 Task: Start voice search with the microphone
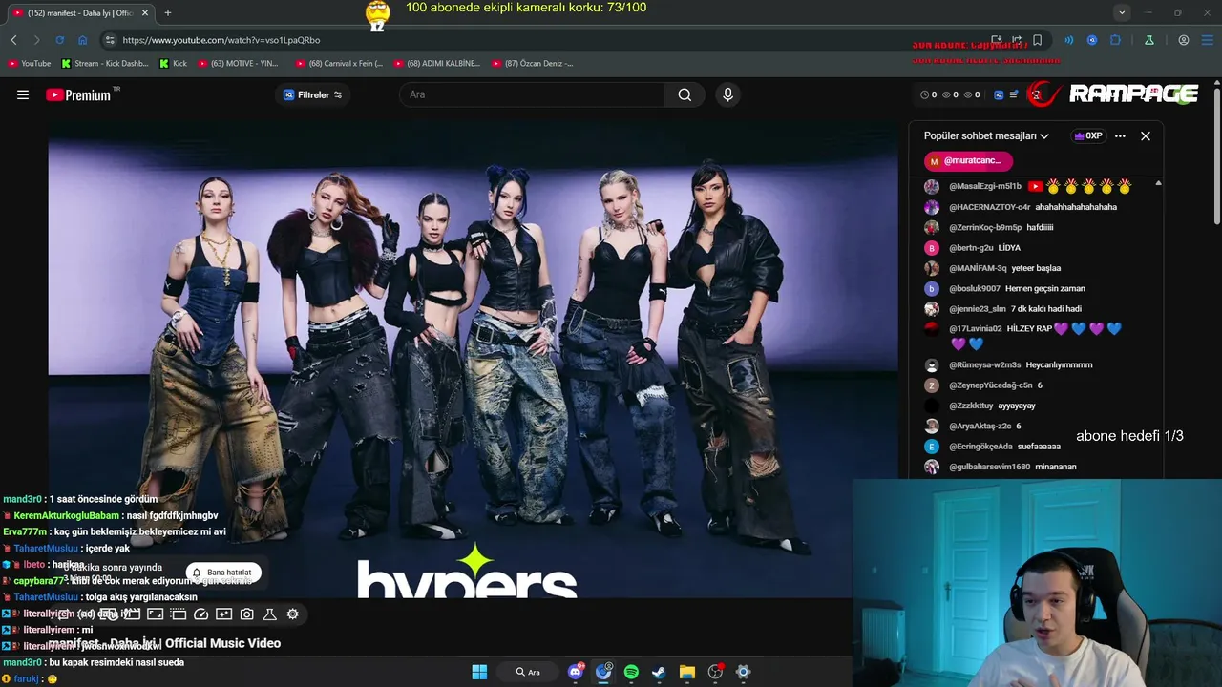tap(727, 94)
